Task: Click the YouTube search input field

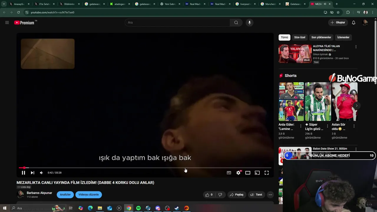Action: 178,22
